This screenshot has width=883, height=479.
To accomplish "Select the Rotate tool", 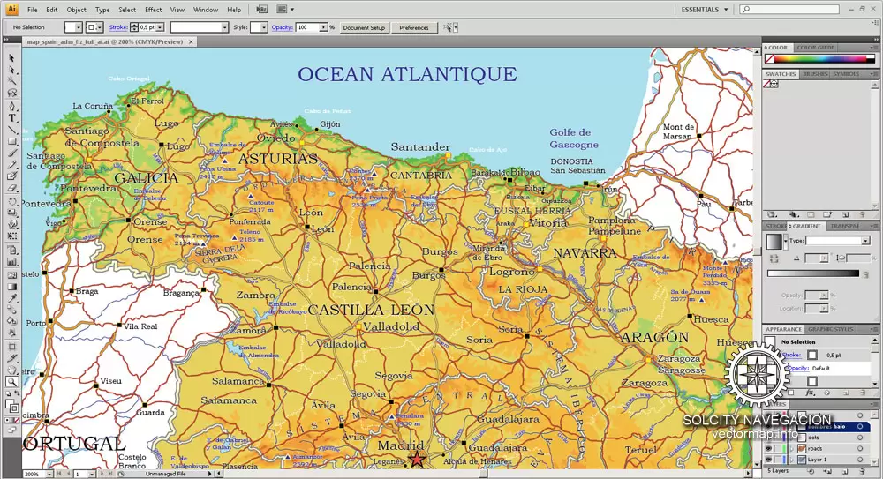I will (x=11, y=201).
